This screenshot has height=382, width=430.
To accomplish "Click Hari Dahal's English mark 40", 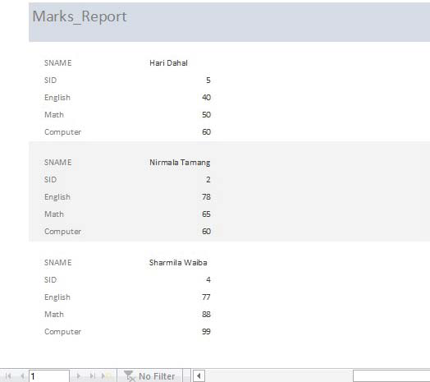I will 206,98.
